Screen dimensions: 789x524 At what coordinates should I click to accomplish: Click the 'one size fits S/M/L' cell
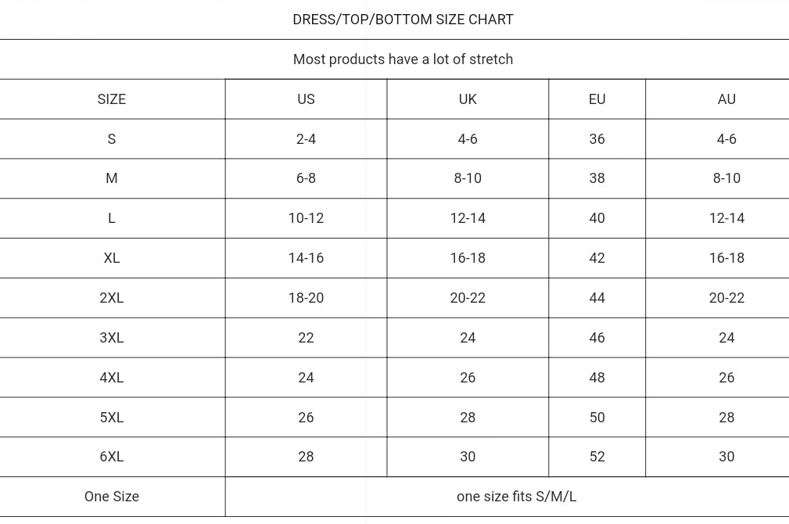pyautogui.click(x=516, y=497)
